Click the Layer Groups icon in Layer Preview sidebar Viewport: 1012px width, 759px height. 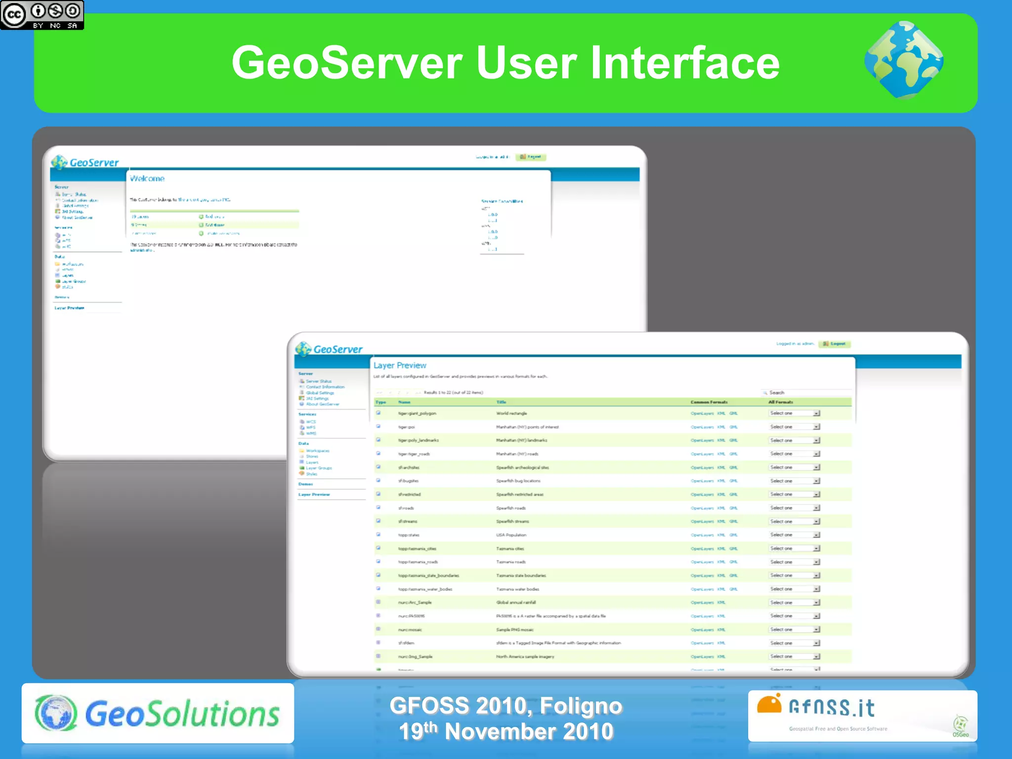pos(301,468)
